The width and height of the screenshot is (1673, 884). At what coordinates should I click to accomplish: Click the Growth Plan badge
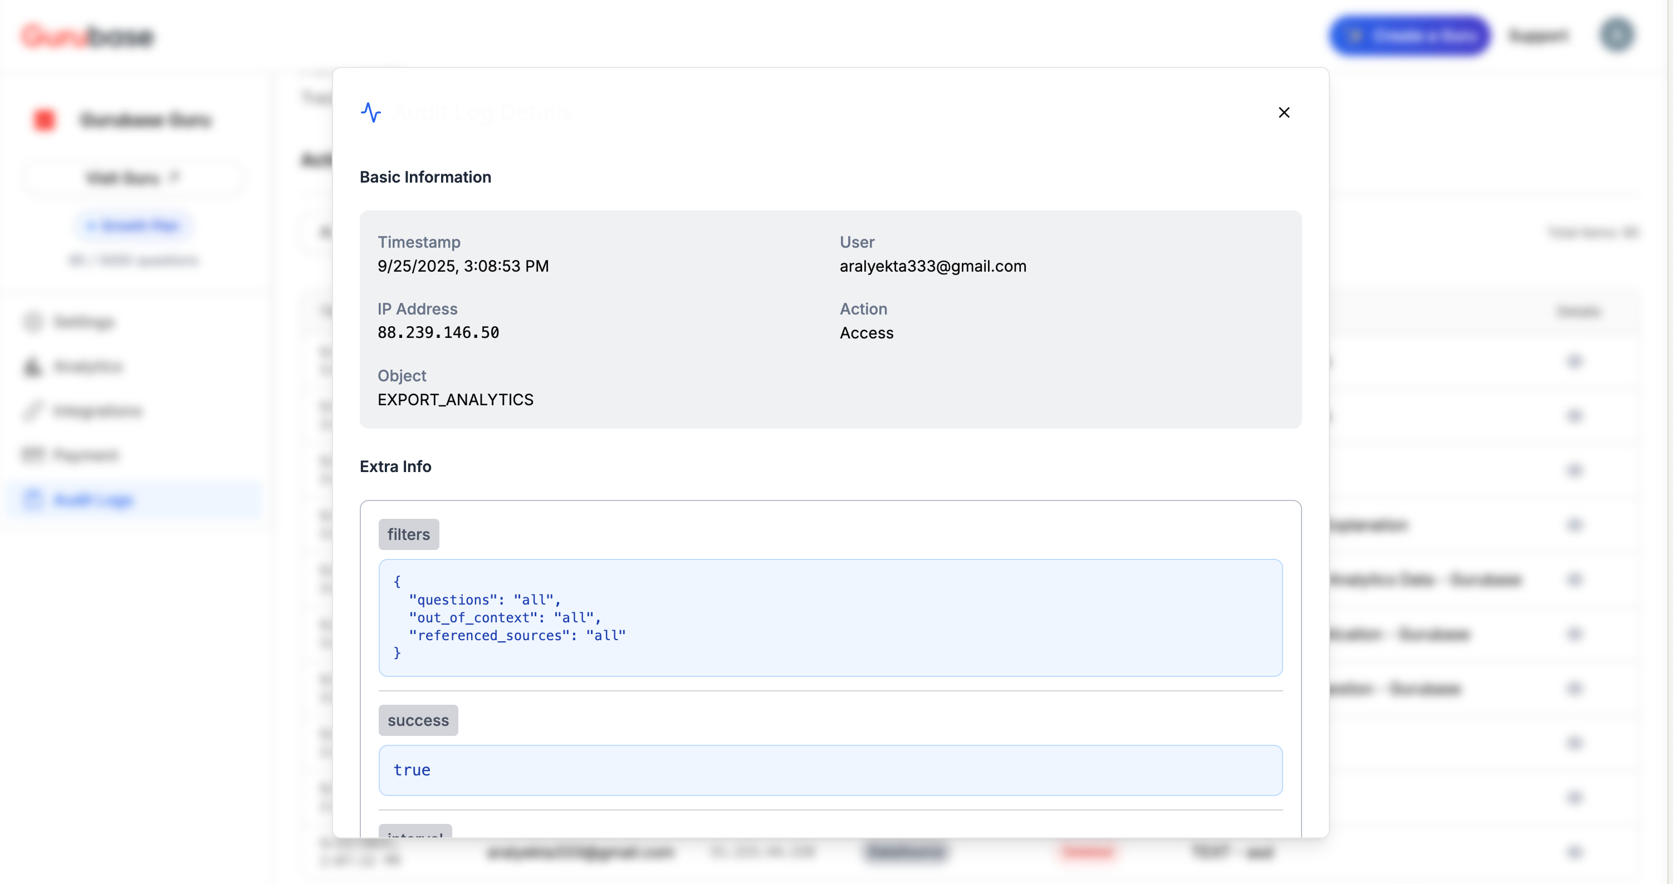(134, 226)
